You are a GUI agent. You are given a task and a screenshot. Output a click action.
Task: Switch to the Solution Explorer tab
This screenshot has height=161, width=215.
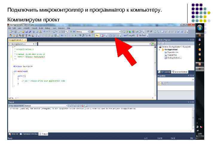click(x=180, y=72)
